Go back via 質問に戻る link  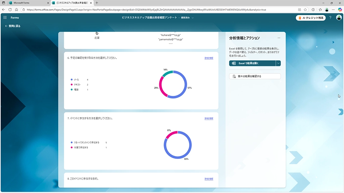coord(13,26)
